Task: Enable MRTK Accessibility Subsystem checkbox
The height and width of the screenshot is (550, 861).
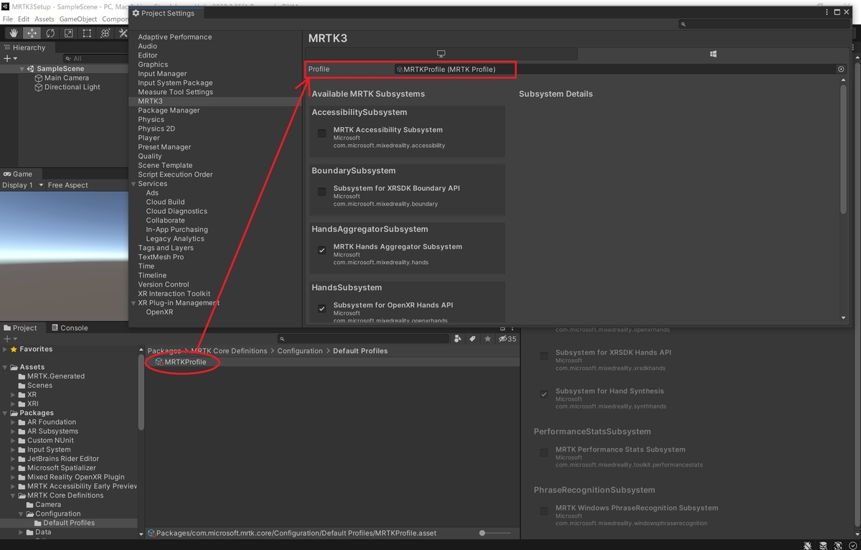Action: 321,133
